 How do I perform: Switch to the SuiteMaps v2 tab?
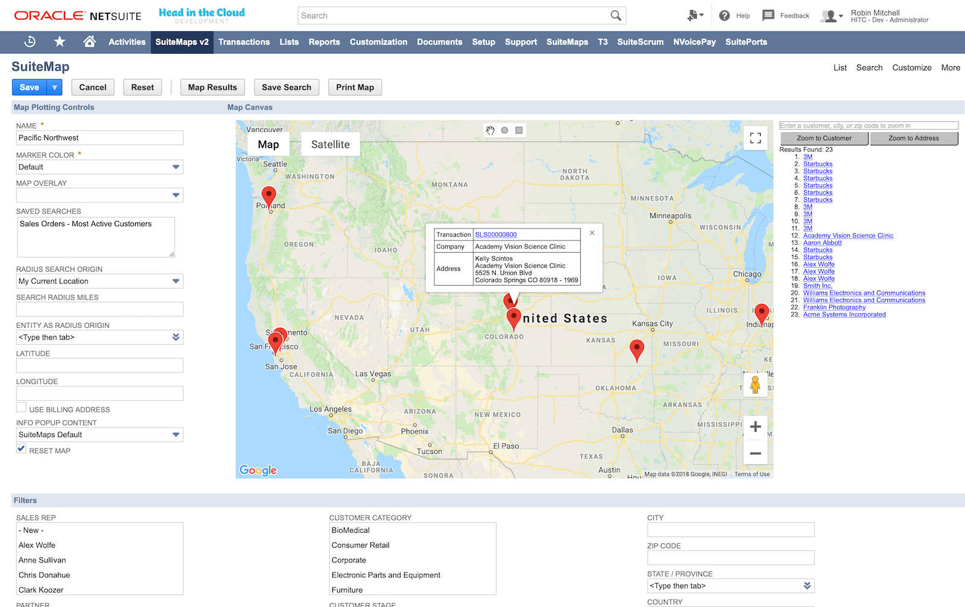[x=182, y=42]
